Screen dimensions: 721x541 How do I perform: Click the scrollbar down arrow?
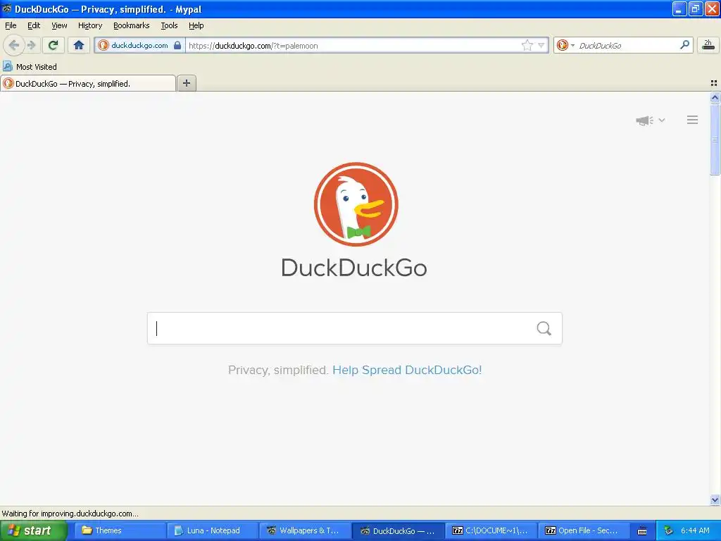tap(715, 499)
